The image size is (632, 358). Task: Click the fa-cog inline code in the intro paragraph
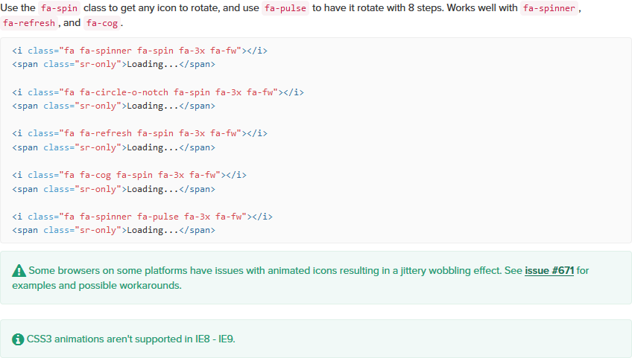click(x=102, y=23)
